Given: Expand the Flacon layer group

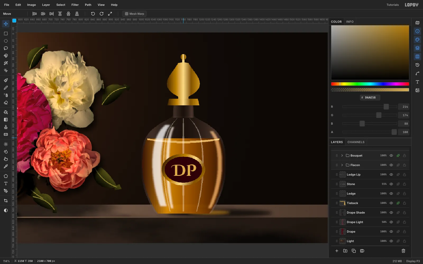Looking at the screenshot, I should point(342,165).
